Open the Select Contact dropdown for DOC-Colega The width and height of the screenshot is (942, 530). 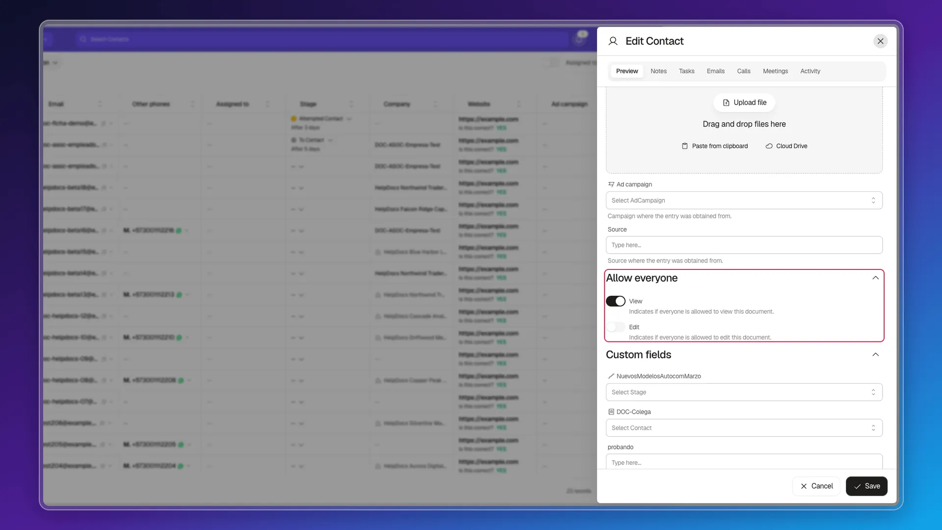[744, 428]
